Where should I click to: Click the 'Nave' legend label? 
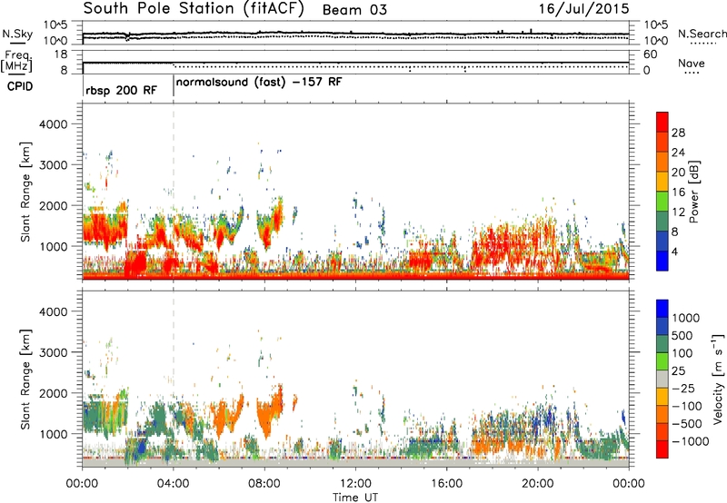coord(692,64)
